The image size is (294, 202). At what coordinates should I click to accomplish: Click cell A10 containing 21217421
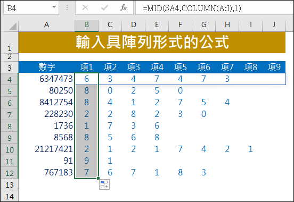click(x=46, y=149)
